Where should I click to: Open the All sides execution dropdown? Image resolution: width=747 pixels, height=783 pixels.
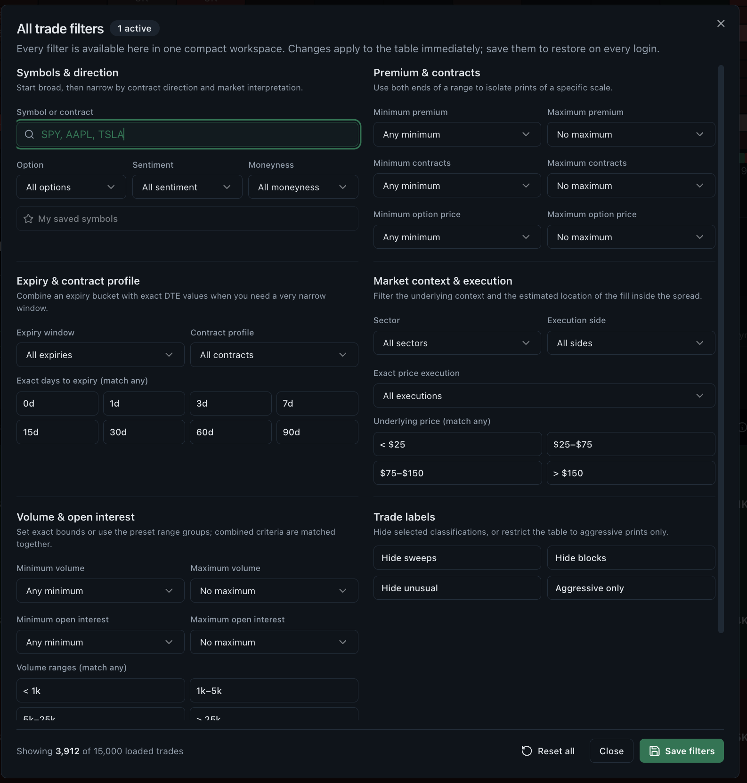coord(631,343)
